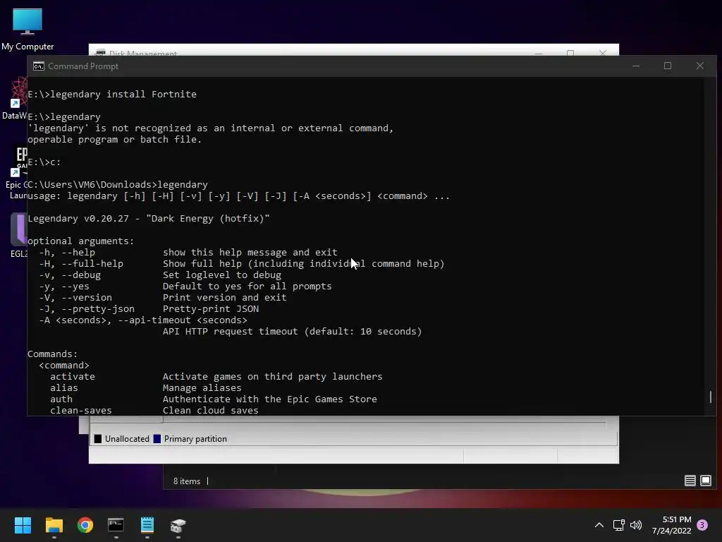Screen dimensions: 722x542
Task: Click the Command Prompt vertical scrollbar thumb
Action: pyautogui.click(x=711, y=397)
